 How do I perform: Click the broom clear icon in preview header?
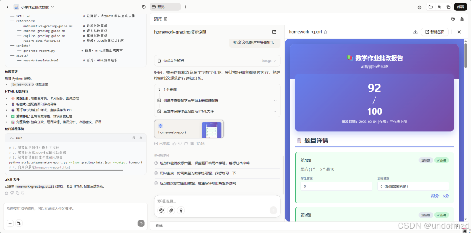462,19
